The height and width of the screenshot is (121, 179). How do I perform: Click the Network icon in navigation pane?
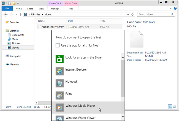[x=7, y=64]
